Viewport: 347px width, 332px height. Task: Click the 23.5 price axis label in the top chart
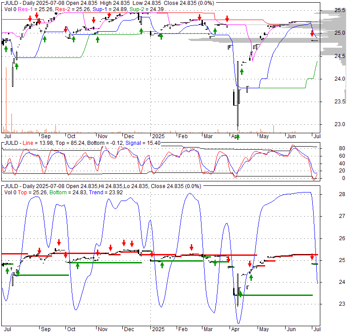click(340, 102)
